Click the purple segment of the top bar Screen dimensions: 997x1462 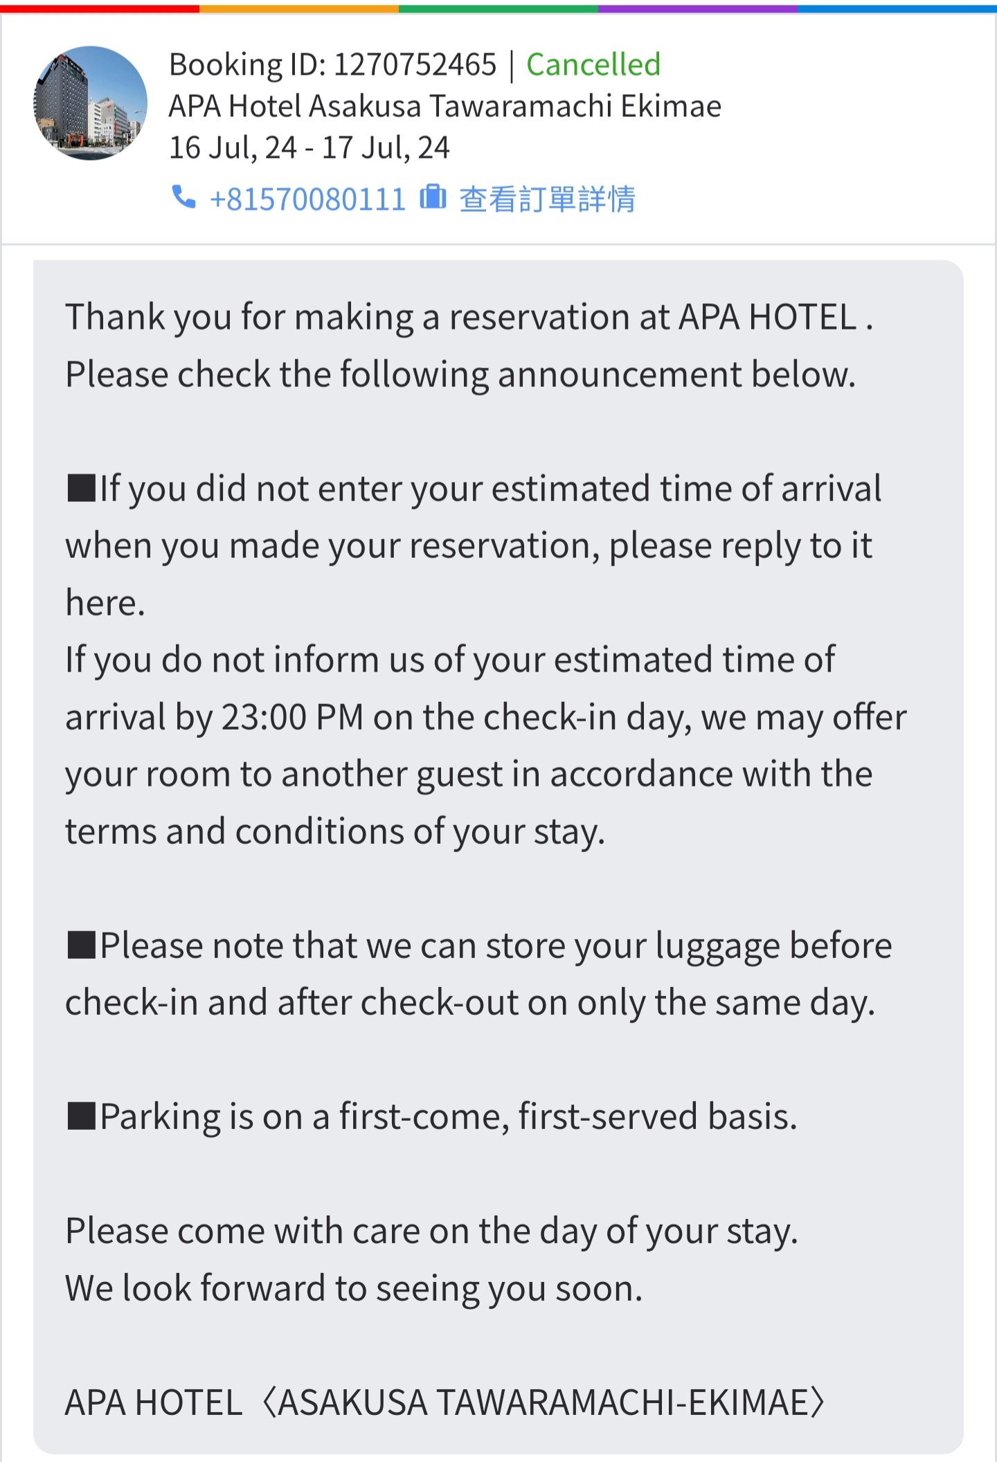[x=698, y=8]
